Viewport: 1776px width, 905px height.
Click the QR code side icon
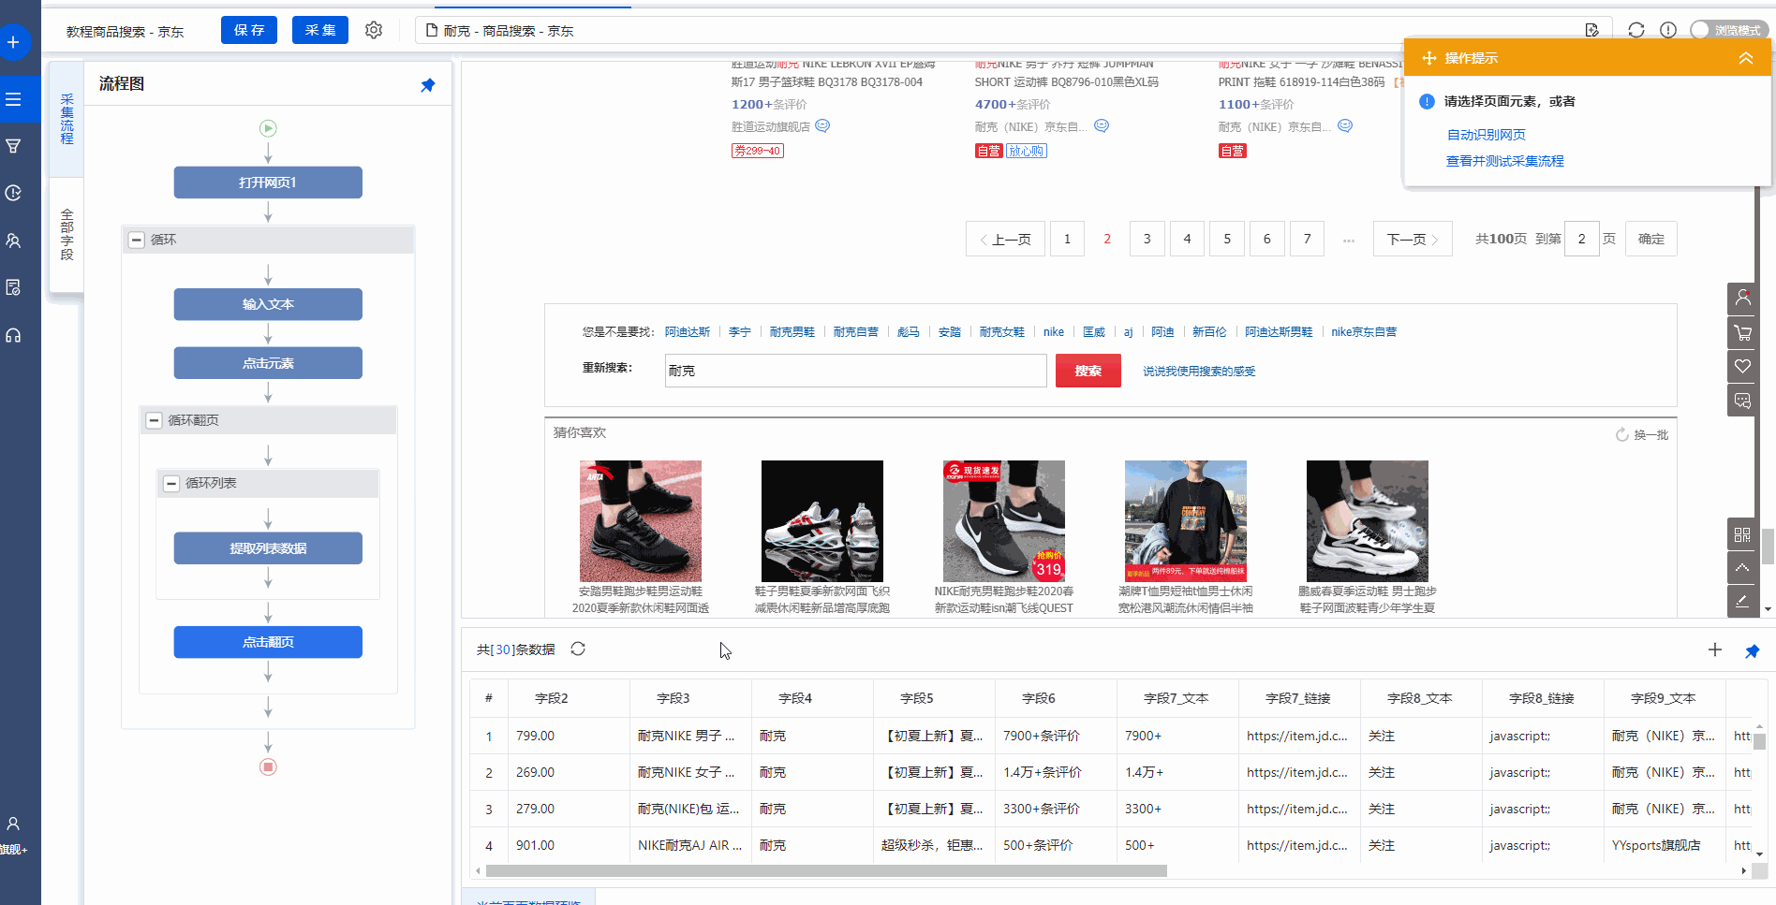[x=1742, y=534]
